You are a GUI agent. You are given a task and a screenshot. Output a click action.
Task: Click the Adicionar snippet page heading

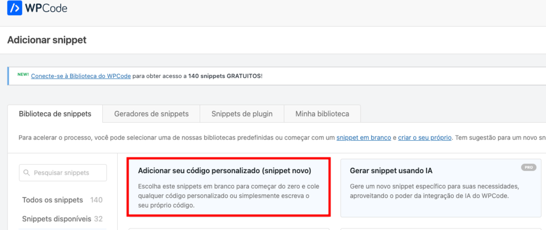click(47, 40)
